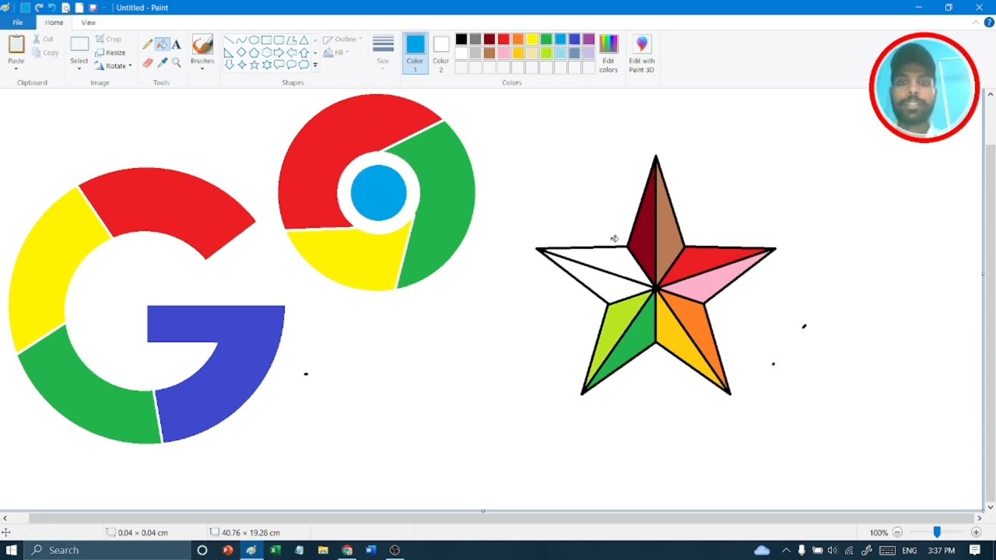This screenshot has width=996, height=560.
Task: Open Excel from the taskbar
Action: click(x=275, y=550)
